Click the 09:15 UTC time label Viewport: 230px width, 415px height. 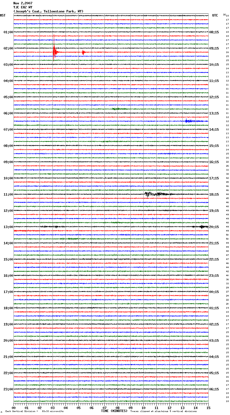tap(214, 48)
